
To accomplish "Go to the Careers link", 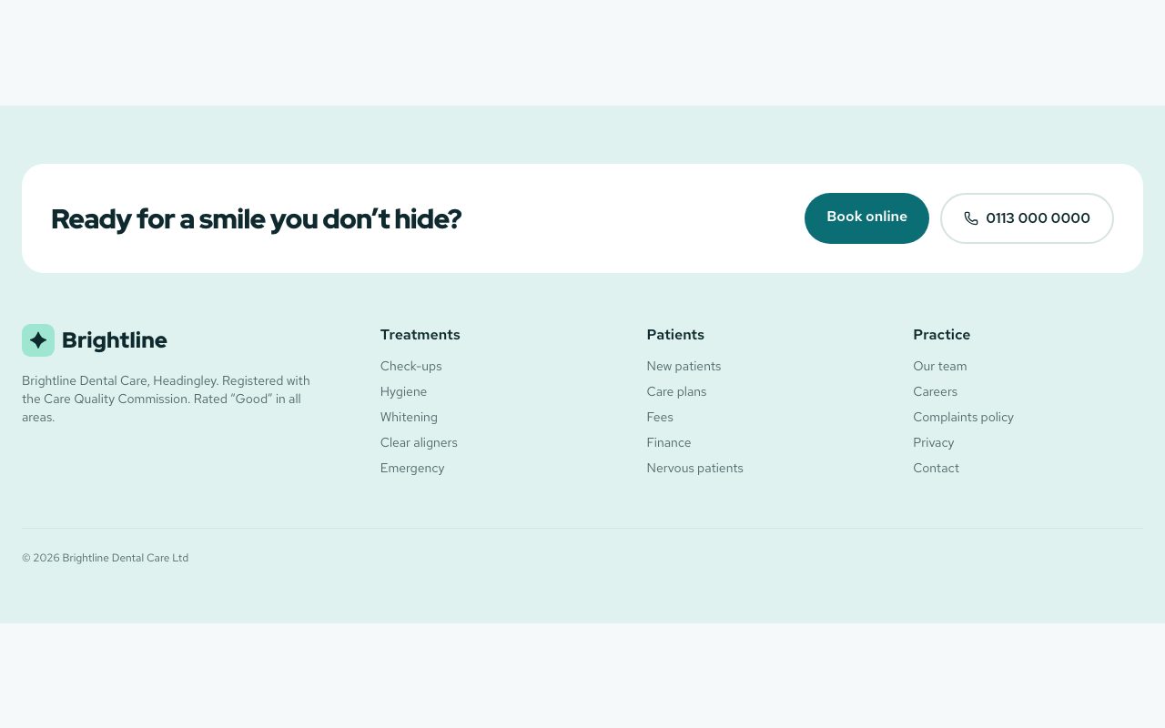I will point(935,391).
